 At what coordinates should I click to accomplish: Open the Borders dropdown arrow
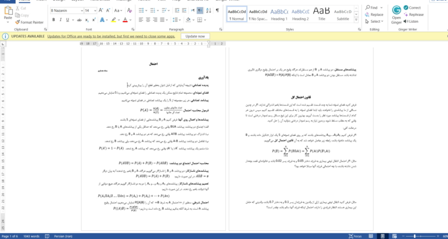click(x=206, y=20)
